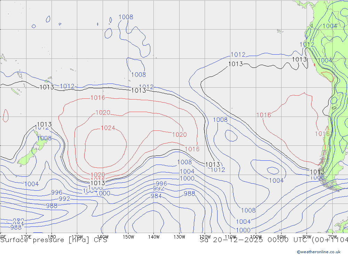Screen dimensions: 348x255
Task: Click the 1024 high pressure center label
Action: point(108,128)
